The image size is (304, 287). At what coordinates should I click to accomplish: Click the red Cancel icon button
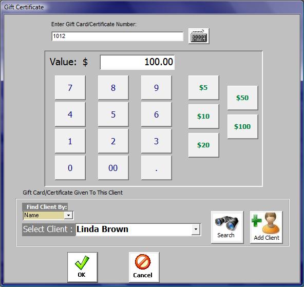[144, 267]
